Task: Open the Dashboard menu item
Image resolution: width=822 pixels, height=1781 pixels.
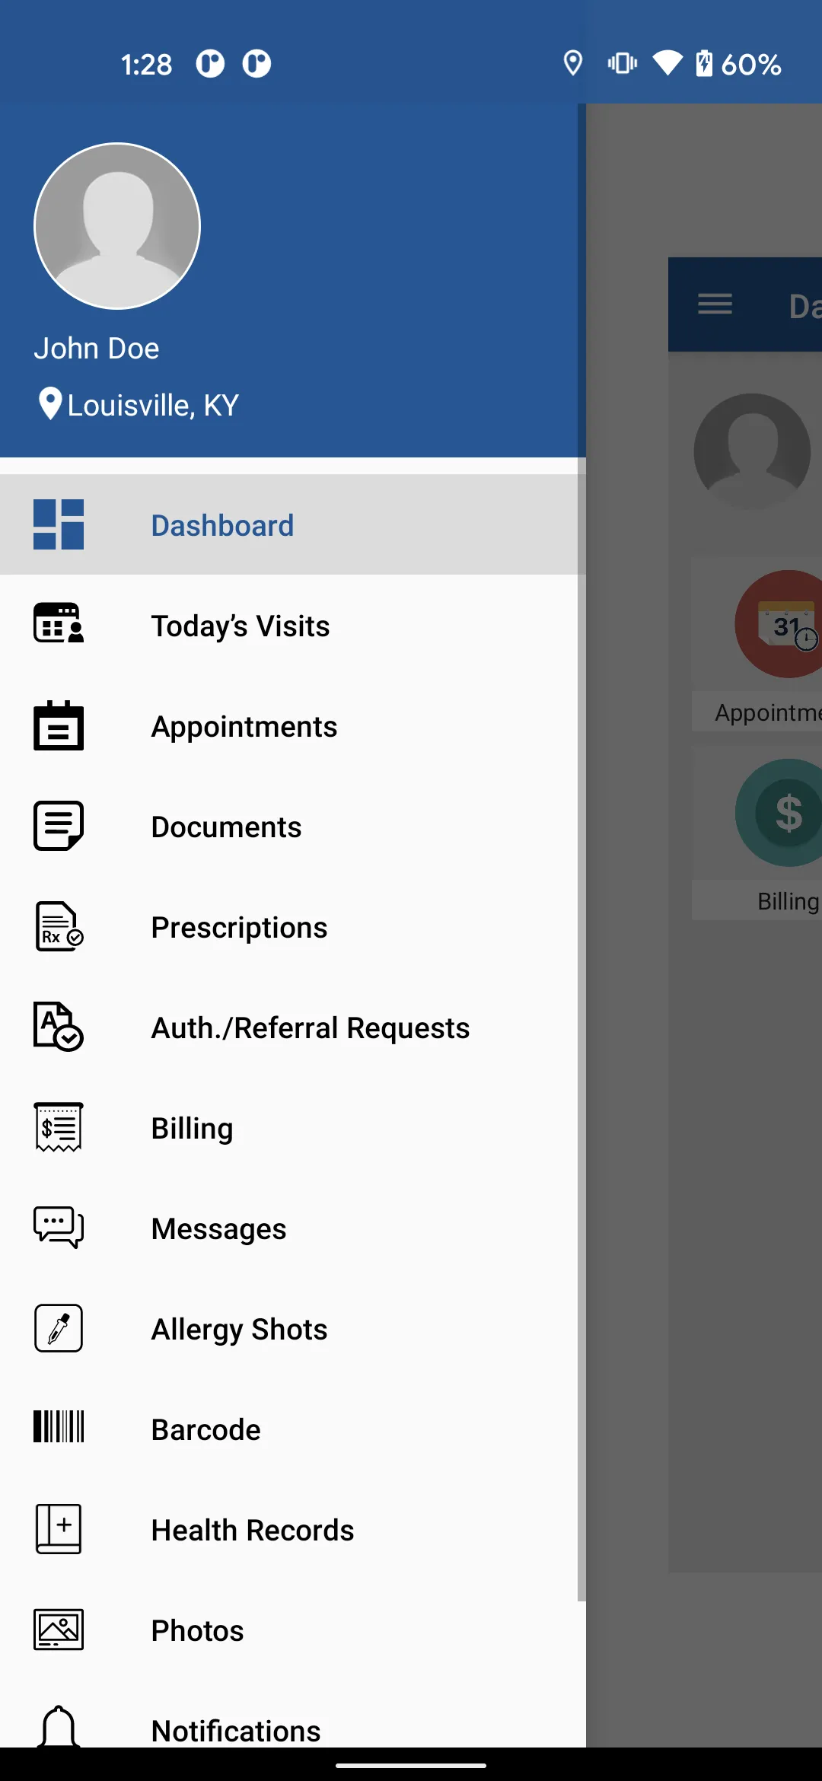Action: pos(293,524)
